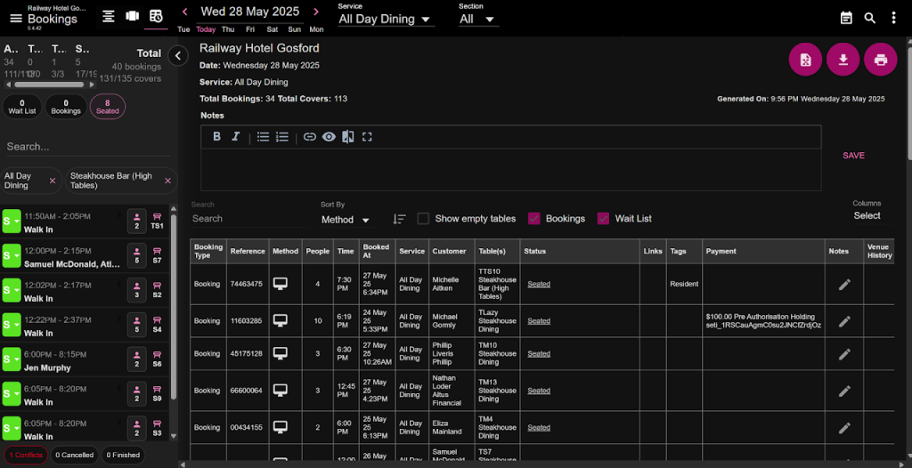Toggle the 0 Cancelled chip
Screen dimensions: 912x468
click(75, 455)
